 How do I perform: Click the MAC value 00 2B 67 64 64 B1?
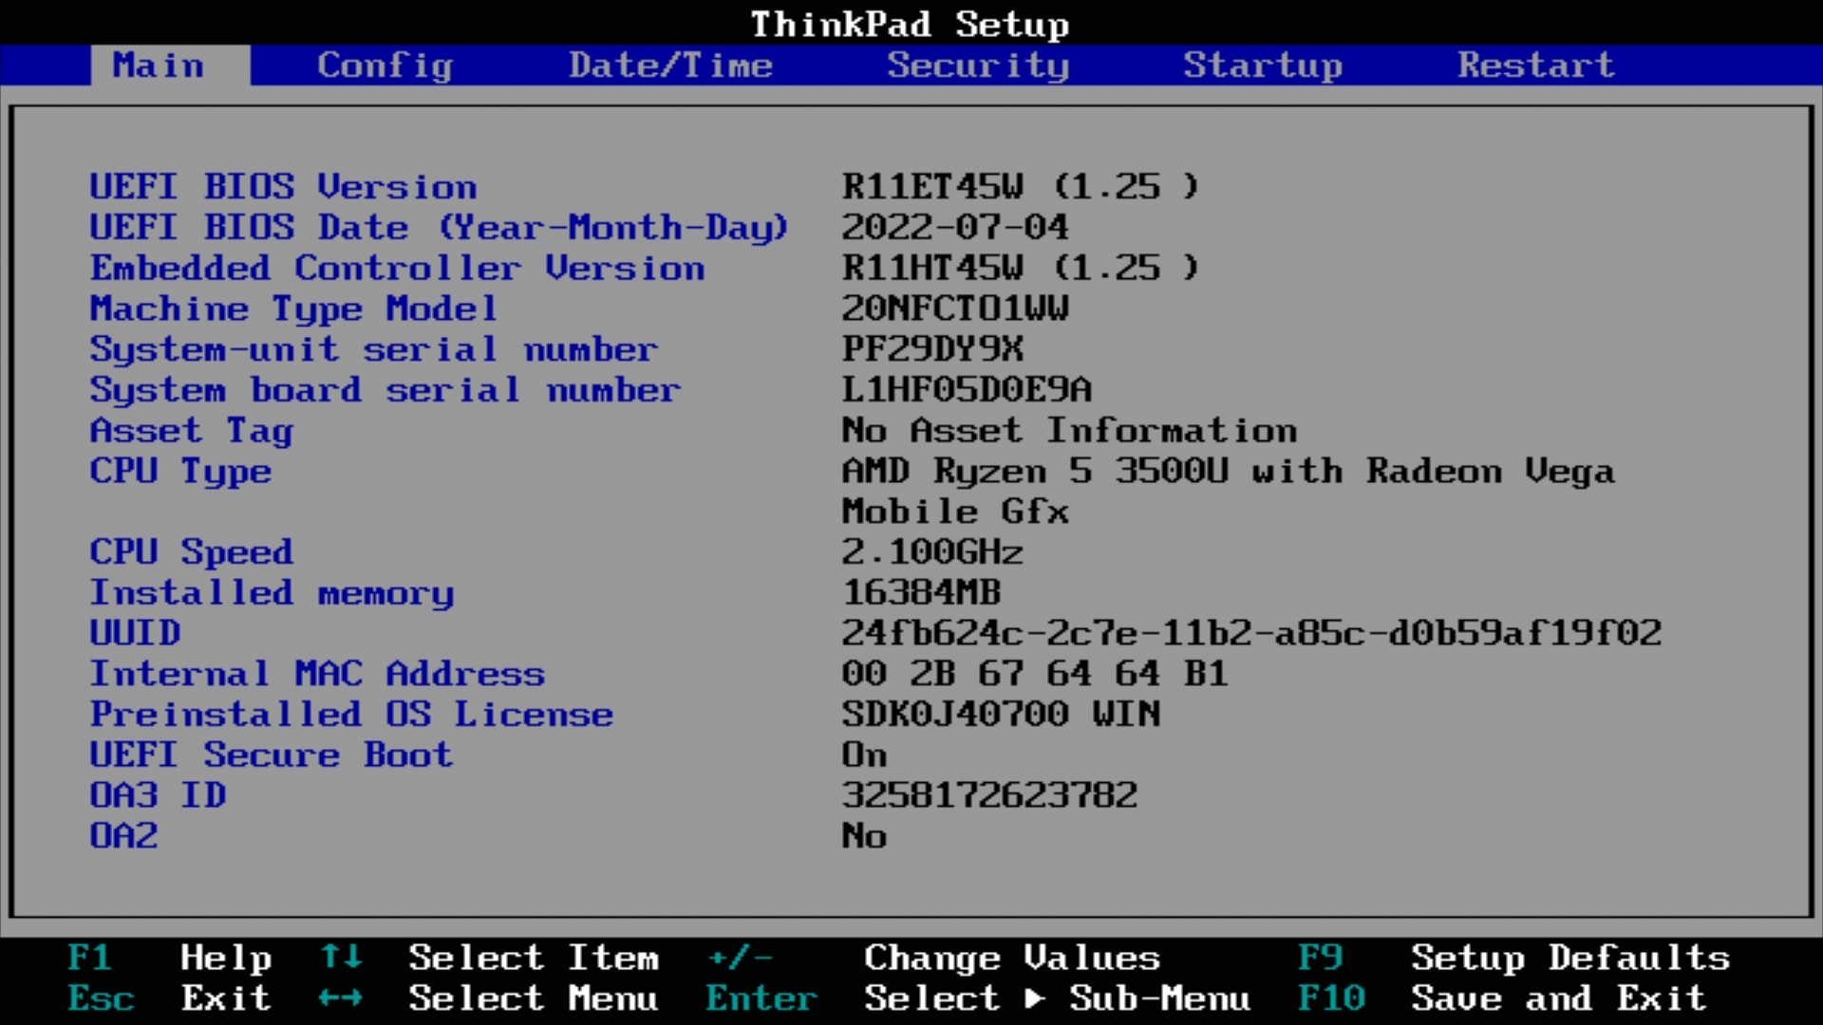(x=1035, y=675)
